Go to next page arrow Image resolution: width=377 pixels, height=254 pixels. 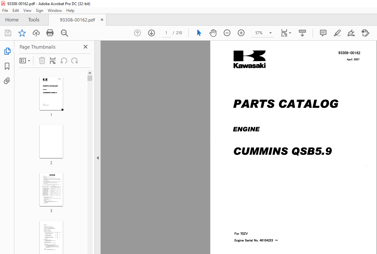(x=152, y=33)
